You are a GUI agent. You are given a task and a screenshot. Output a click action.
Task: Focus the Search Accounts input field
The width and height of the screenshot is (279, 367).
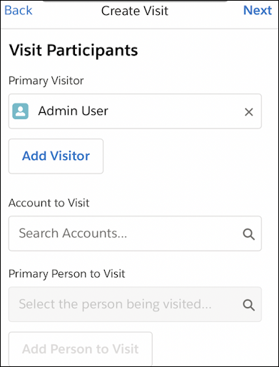[x=135, y=233]
